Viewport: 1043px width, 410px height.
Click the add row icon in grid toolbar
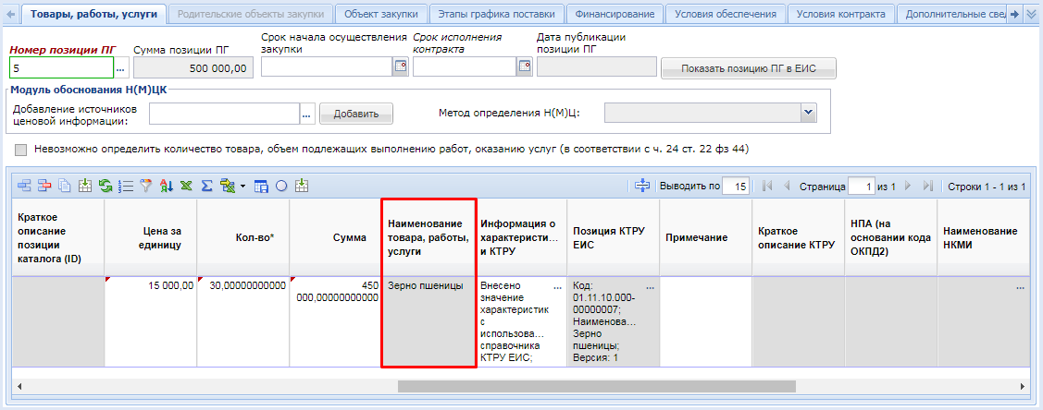tap(24, 186)
